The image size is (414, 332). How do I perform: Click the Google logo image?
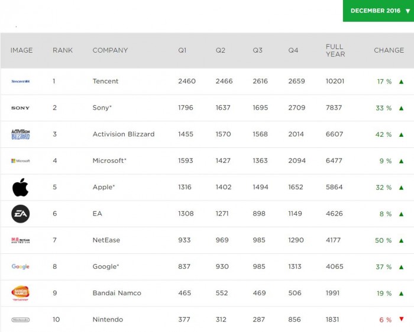pyautogui.click(x=21, y=266)
